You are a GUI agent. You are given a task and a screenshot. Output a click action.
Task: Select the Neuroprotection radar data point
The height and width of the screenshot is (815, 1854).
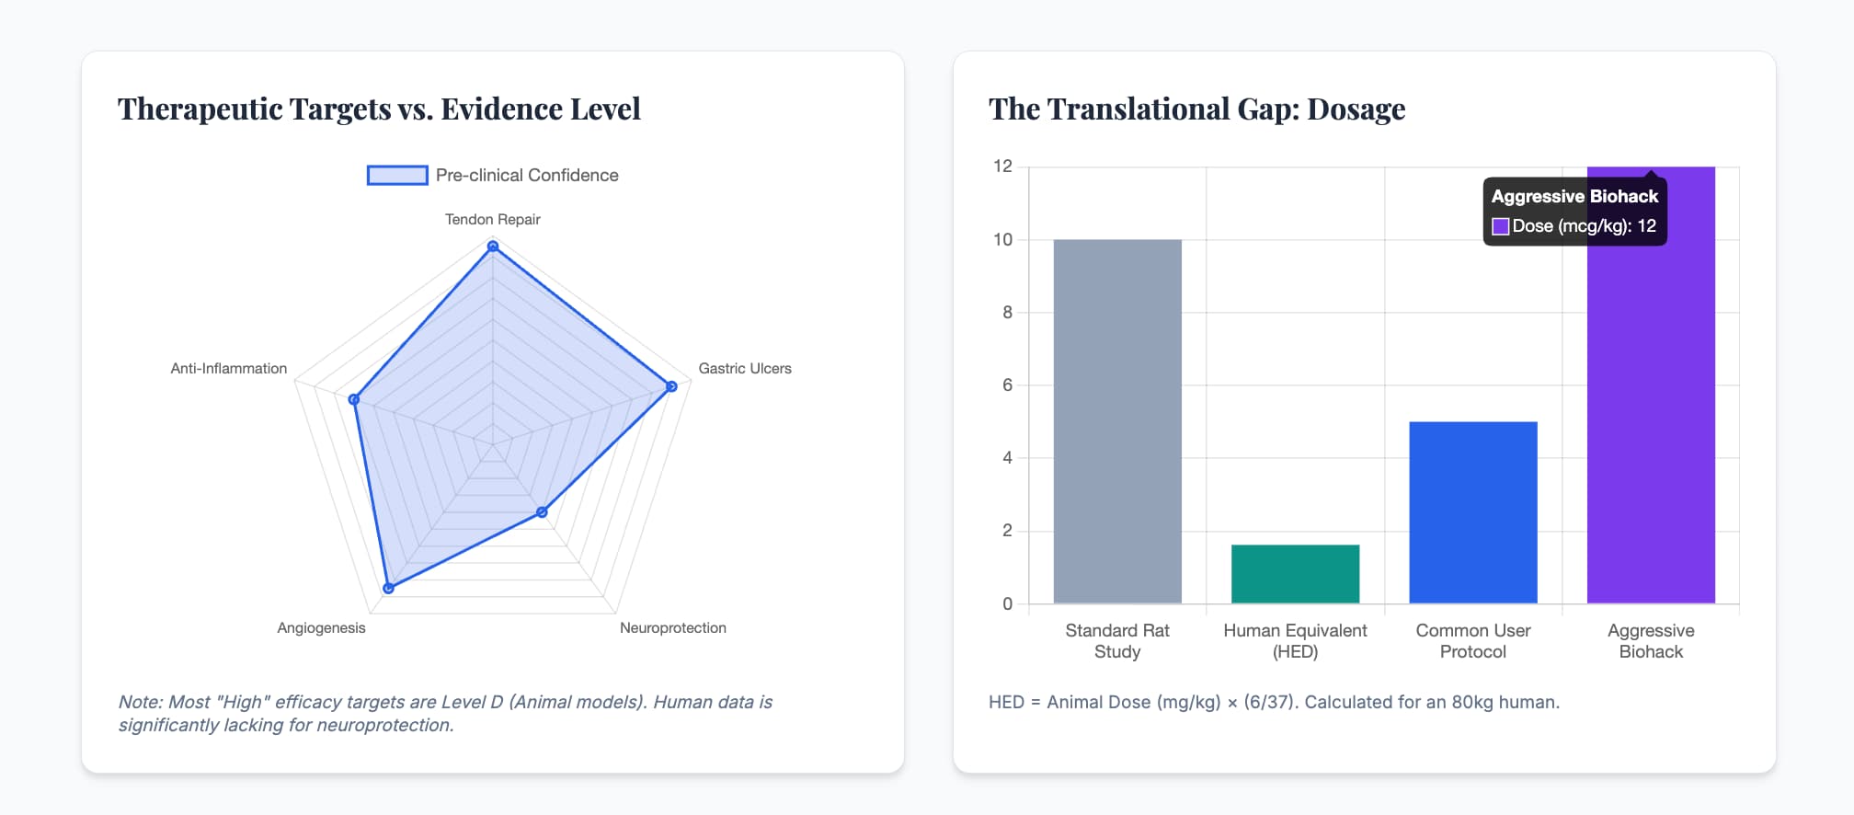(x=542, y=512)
